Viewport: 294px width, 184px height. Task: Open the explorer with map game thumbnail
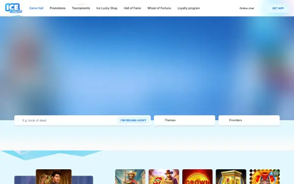pos(164,177)
